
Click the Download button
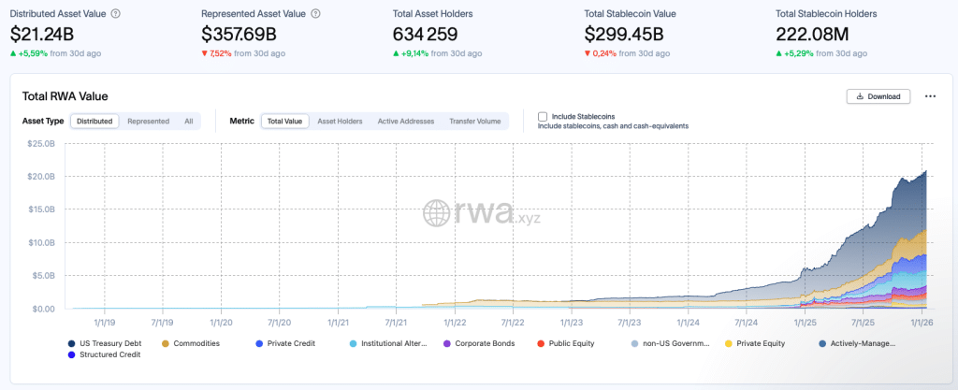[878, 96]
